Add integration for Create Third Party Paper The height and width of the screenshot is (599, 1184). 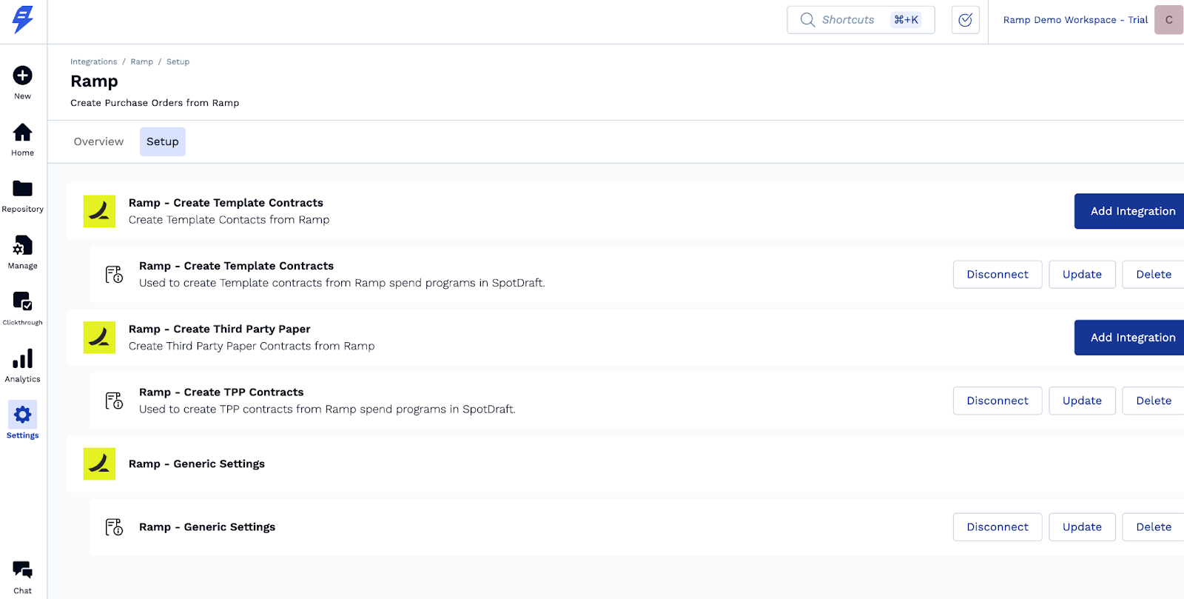tap(1132, 338)
